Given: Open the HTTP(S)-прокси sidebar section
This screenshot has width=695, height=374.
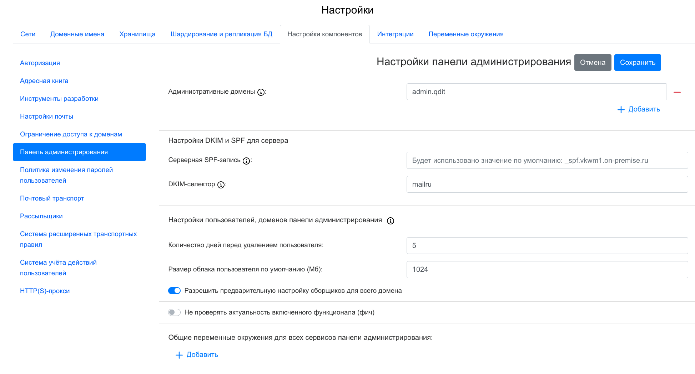Looking at the screenshot, I should coord(45,291).
